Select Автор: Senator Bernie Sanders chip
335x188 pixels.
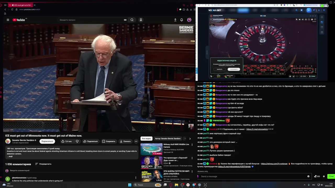168,139
